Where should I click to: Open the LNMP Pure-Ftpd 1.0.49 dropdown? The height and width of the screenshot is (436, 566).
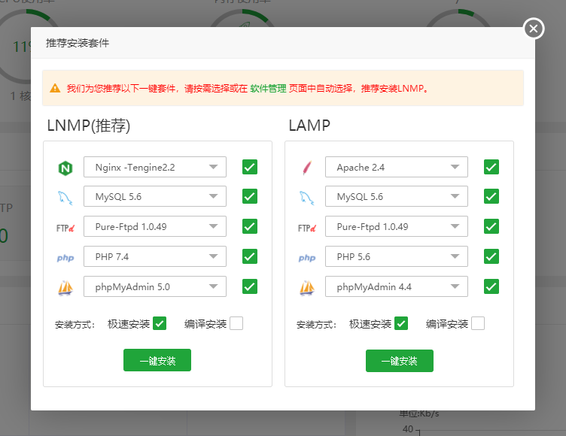[155, 226]
